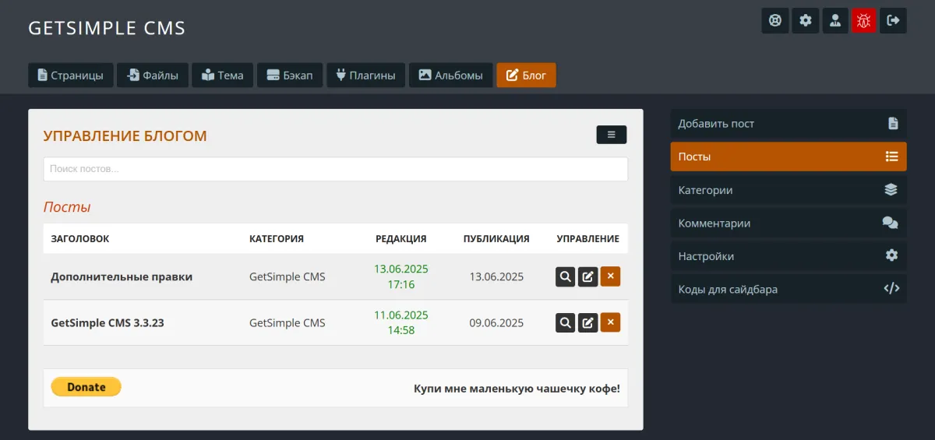Open the support lifebuoy icon in header
The image size is (935, 440).
pyautogui.click(x=775, y=20)
